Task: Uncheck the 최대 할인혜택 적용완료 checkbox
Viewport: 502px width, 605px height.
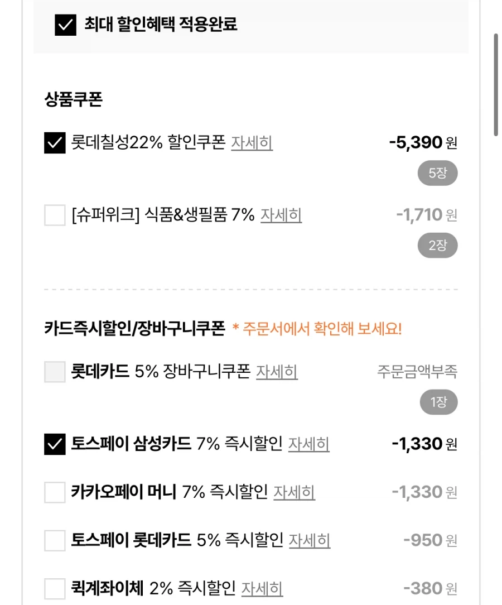Action: [65, 25]
